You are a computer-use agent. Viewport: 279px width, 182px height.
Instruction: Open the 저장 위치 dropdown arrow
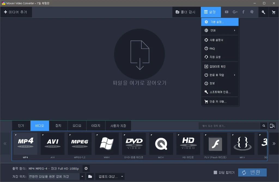pos(82,177)
